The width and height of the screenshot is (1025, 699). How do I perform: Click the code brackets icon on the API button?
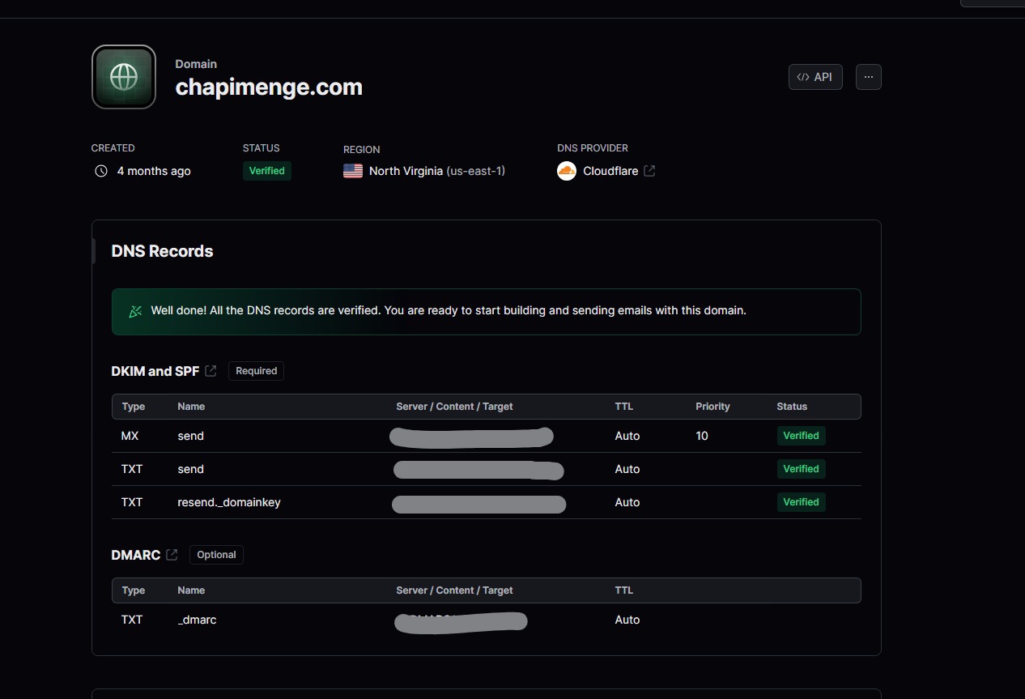click(x=803, y=77)
